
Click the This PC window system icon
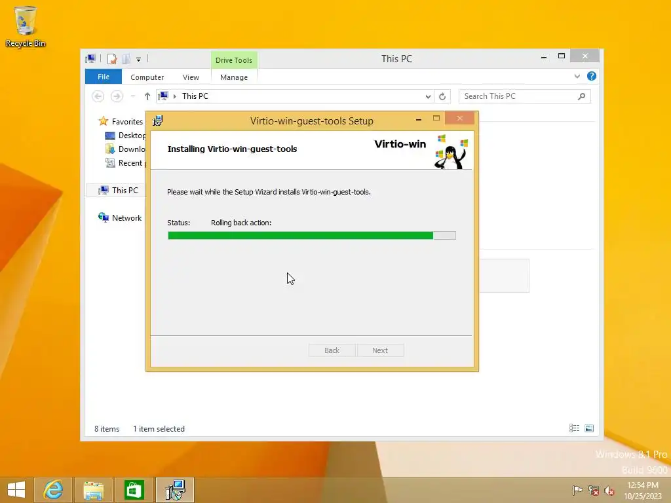click(x=90, y=58)
